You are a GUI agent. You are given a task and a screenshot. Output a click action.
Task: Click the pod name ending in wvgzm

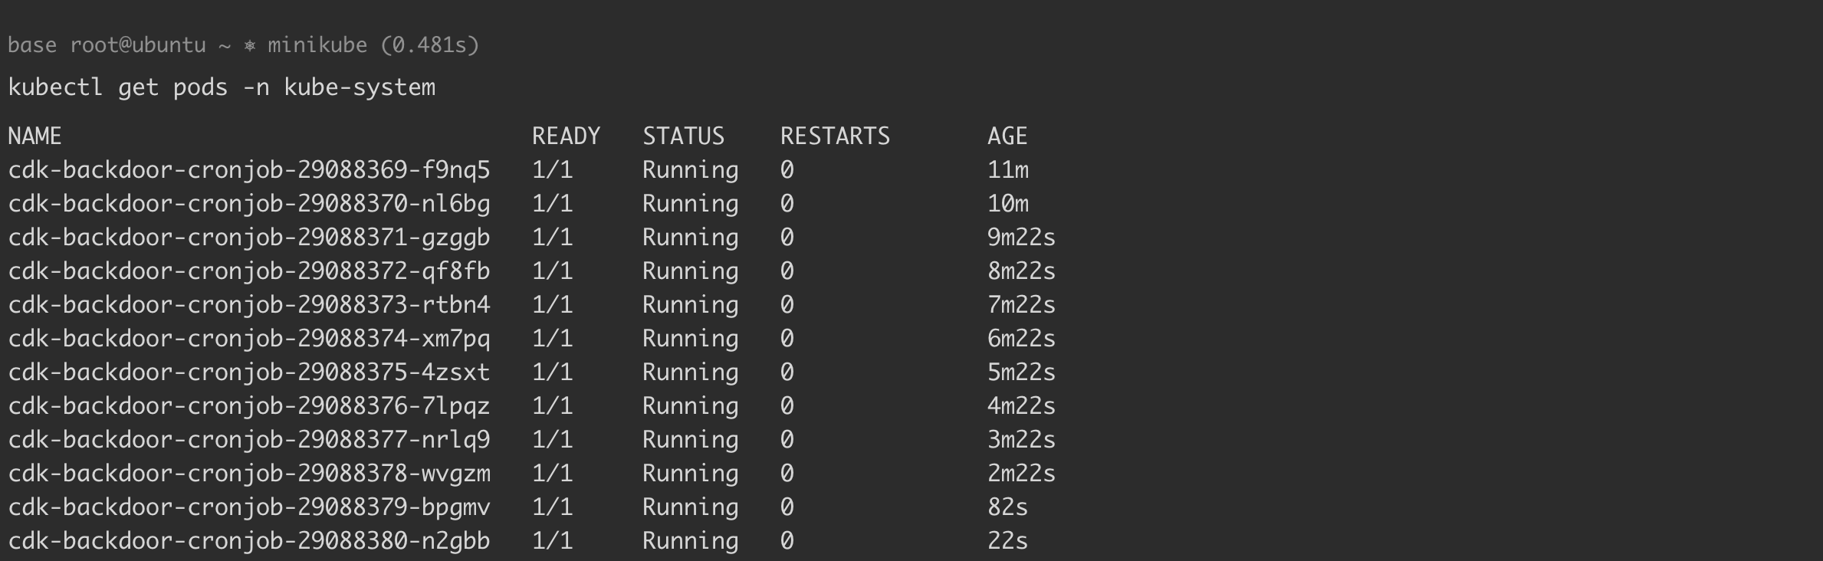tap(249, 474)
